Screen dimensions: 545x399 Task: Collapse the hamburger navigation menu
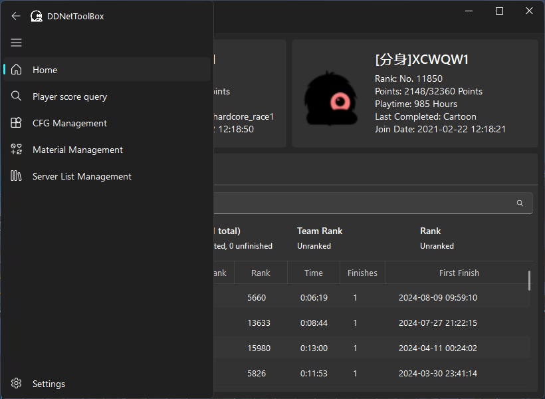pyautogui.click(x=17, y=43)
